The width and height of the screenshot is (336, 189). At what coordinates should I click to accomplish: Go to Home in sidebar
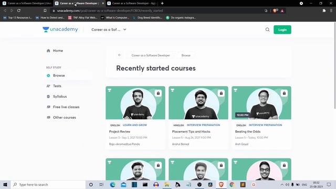click(55, 50)
